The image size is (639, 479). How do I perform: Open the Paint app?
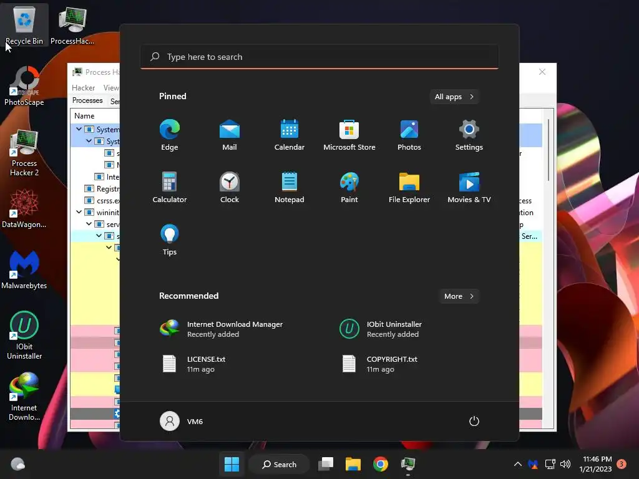349,187
